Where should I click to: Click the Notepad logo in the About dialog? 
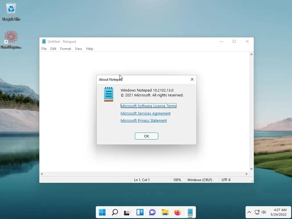(x=109, y=94)
